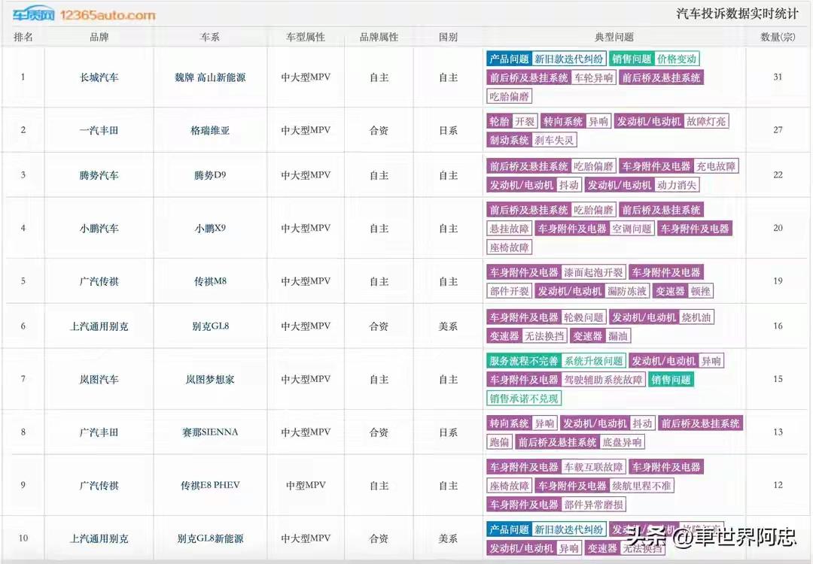This screenshot has width=813, height=564.
Task: Open the 别克GL8 series link in row 6
Action: (210, 326)
